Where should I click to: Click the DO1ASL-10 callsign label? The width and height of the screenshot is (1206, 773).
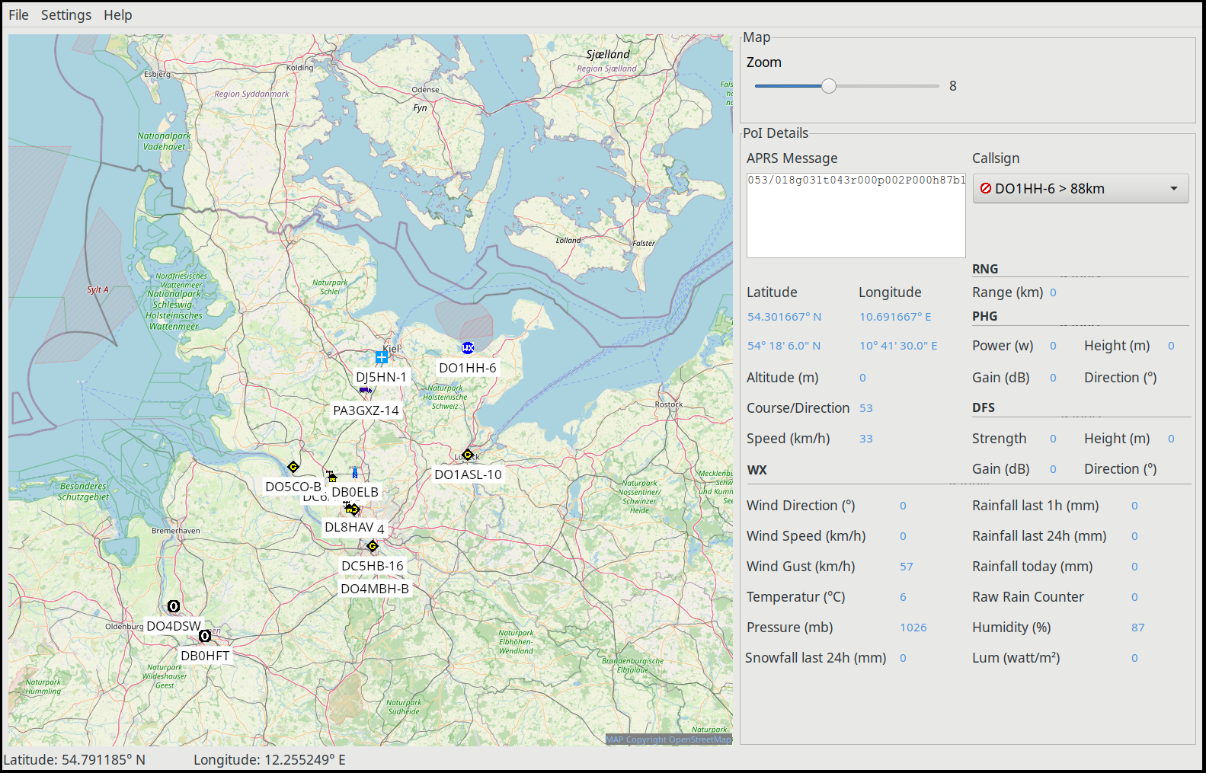[x=468, y=474]
